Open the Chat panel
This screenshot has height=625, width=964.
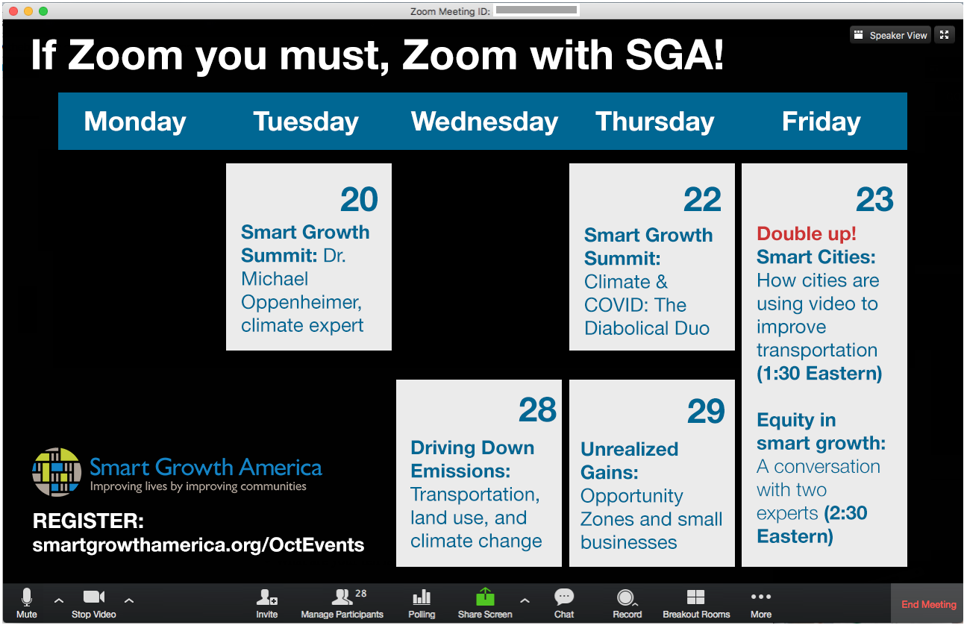(564, 603)
